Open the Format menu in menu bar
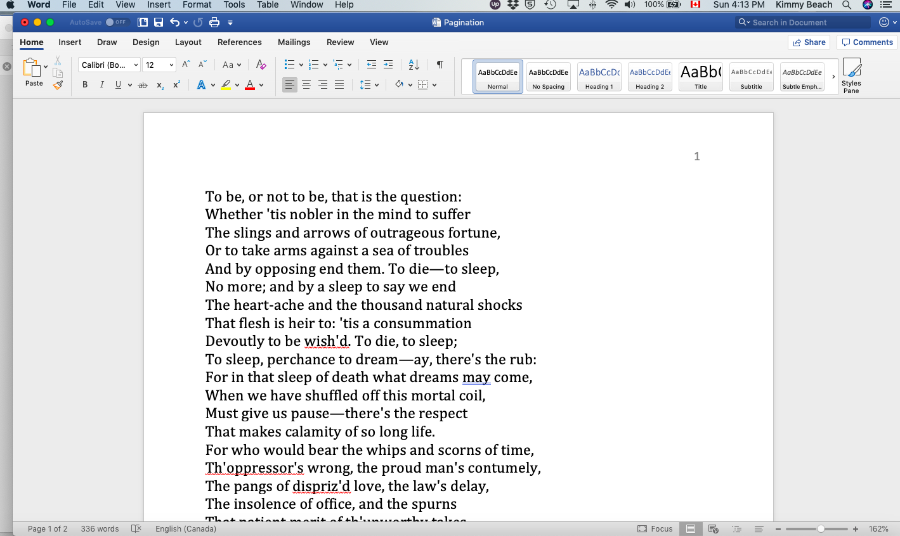The height and width of the screenshot is (536, 900). click(x=197, y=5)
